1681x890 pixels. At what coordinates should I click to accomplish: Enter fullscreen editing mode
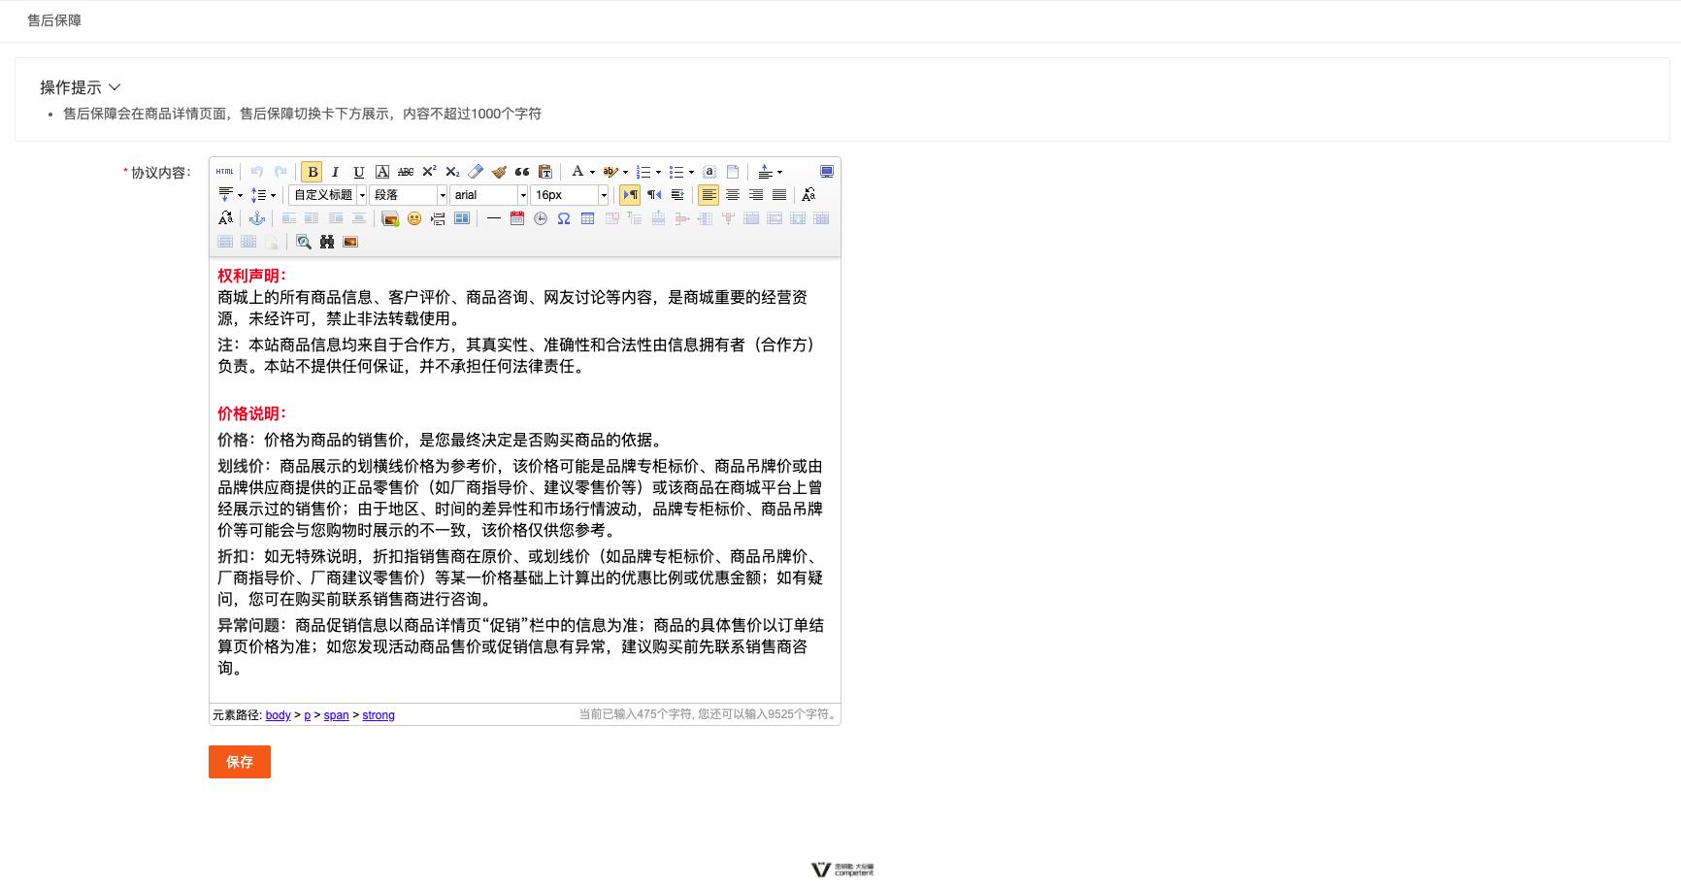click(827, 172)
